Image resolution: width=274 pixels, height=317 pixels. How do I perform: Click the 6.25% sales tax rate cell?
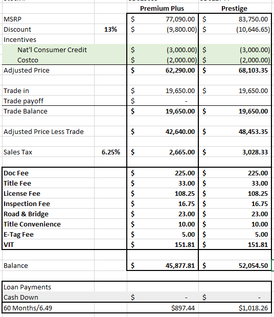click(x=110, y=152)
